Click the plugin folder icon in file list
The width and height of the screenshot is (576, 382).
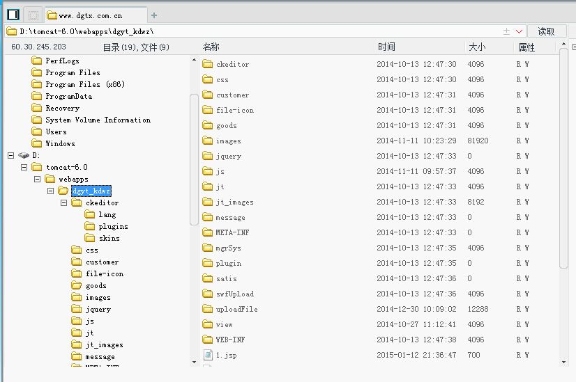208,263
